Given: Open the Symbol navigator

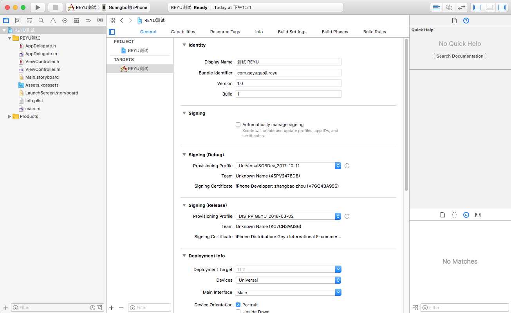Looking at the screenshot, I should pos(29,20).
